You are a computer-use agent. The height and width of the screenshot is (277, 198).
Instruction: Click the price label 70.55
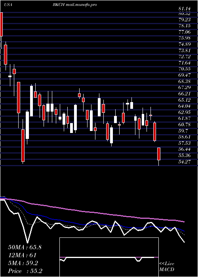coord(185,69)
